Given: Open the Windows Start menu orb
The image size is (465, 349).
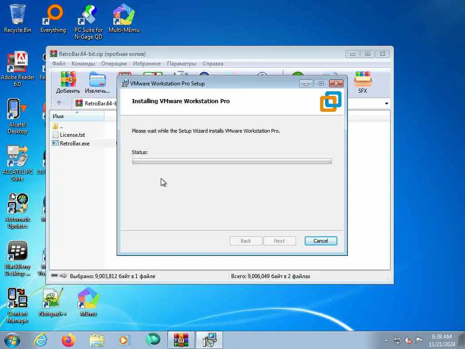Looking at the screenshot, I should pyautogui.click(x=12, y=340).
